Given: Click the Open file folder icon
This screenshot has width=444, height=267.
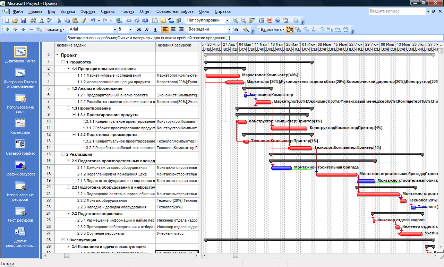Looking at the screenshot, I should coord(15,20).
